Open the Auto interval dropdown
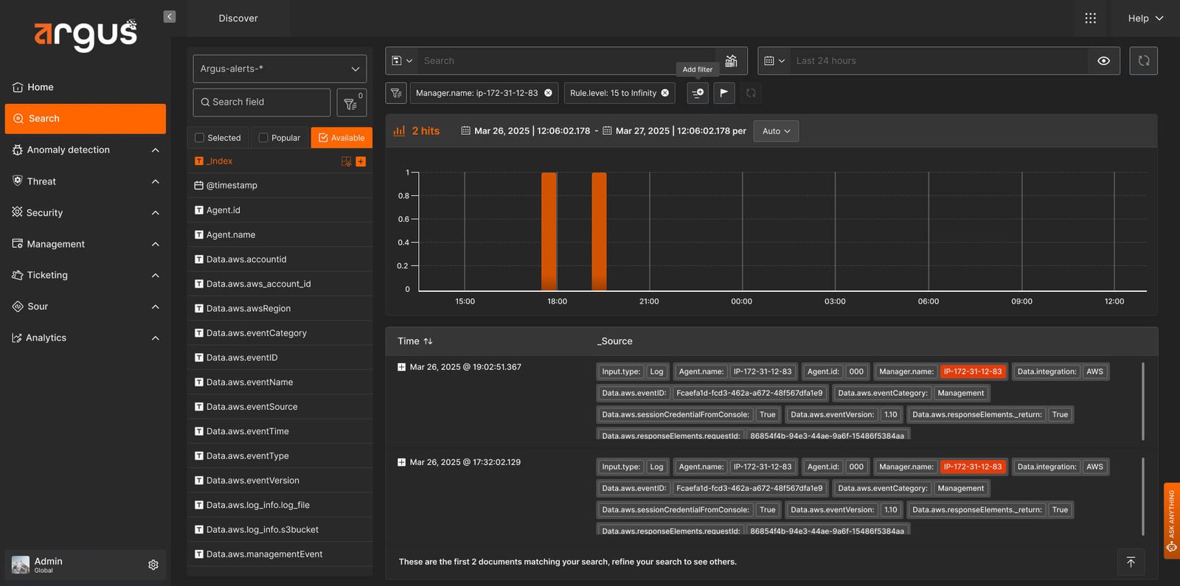1180x586 pixels. click(x=776, y=131)
